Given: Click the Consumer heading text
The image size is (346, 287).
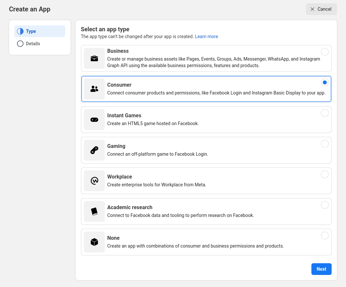Looking at the screenshot, I should click(x=119, y=85).
